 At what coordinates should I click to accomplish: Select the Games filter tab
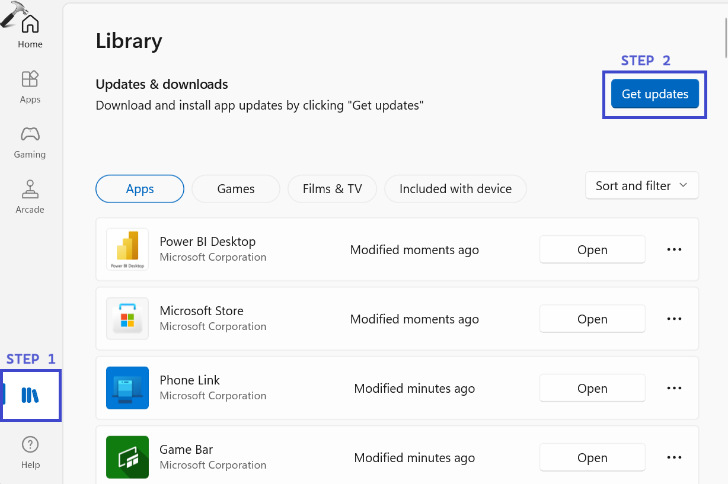[x=236, y=189]
